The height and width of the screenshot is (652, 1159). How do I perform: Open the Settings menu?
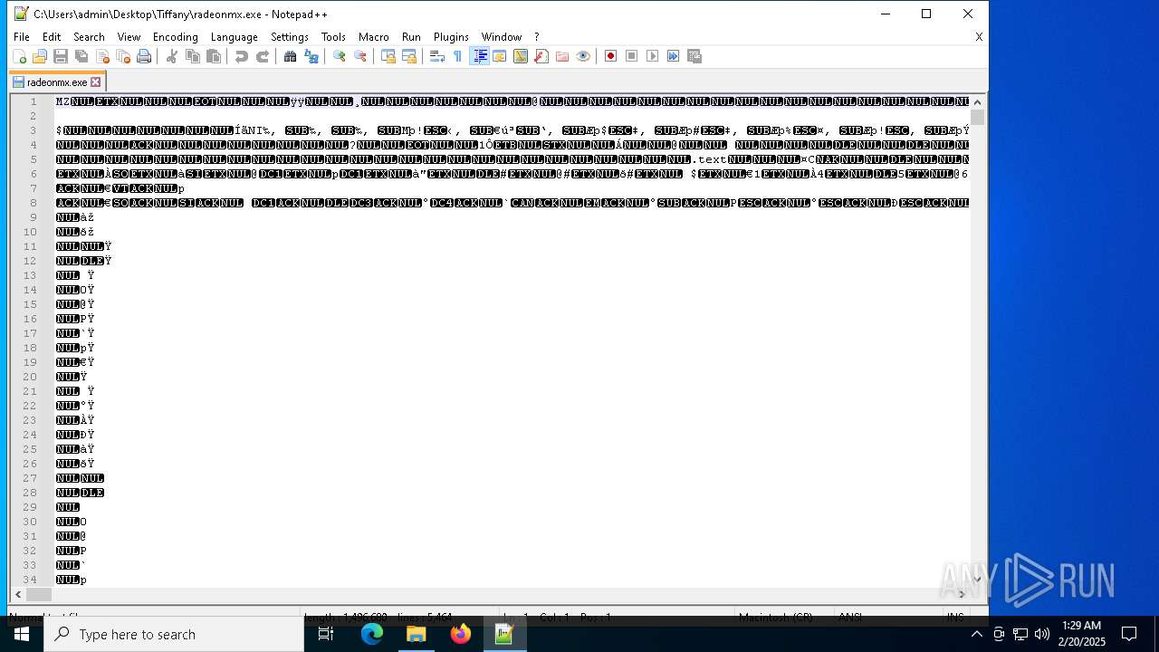[x=290, y=37]
